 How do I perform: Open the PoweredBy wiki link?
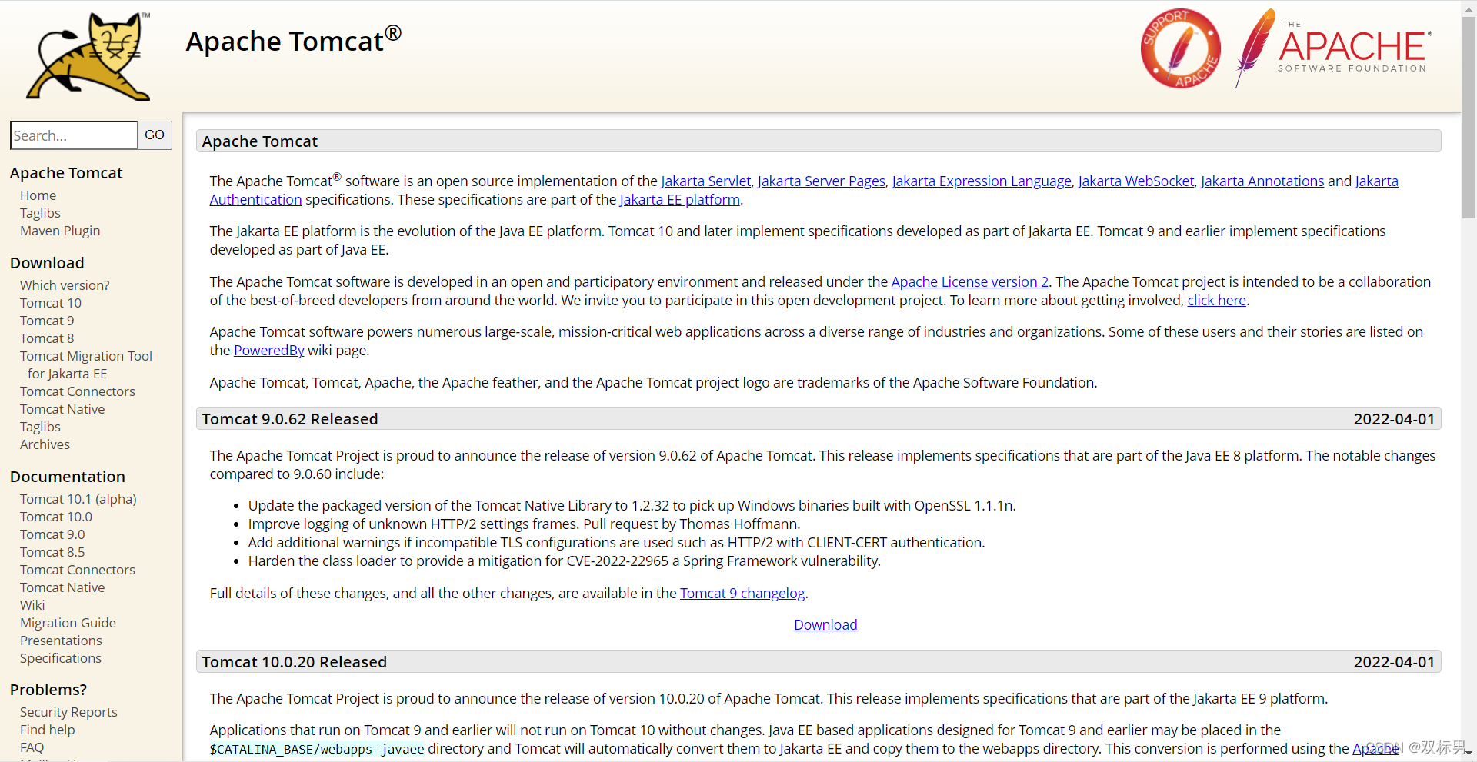click(x=269, y=351)
